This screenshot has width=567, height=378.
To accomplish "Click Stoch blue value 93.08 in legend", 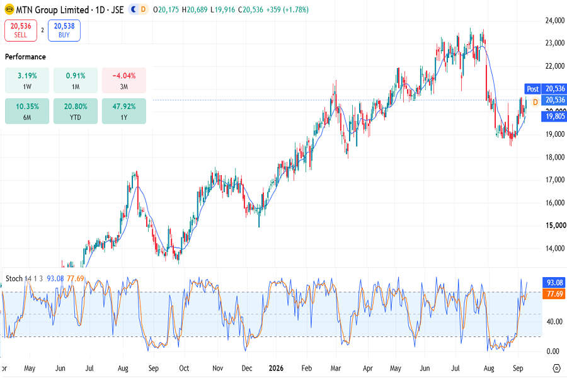I will [x=55, y=278].
